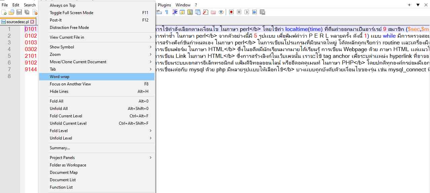
Task: Click the Run macro multiple times icon
Action: [254, 12]
